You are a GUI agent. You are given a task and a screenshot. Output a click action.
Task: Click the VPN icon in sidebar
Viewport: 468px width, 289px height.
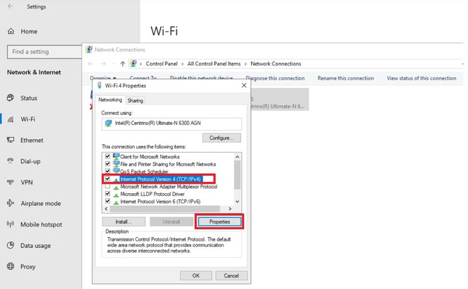[11, 182]
